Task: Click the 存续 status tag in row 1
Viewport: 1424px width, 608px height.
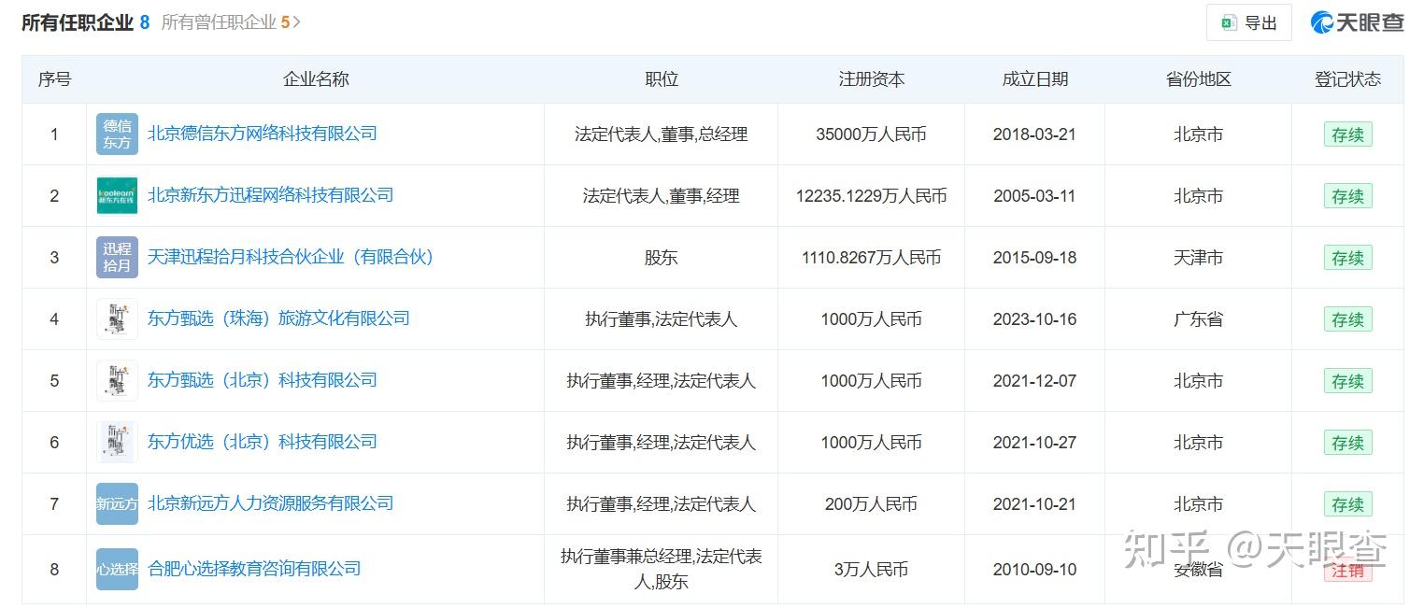Action: [x=1347, y=134]
